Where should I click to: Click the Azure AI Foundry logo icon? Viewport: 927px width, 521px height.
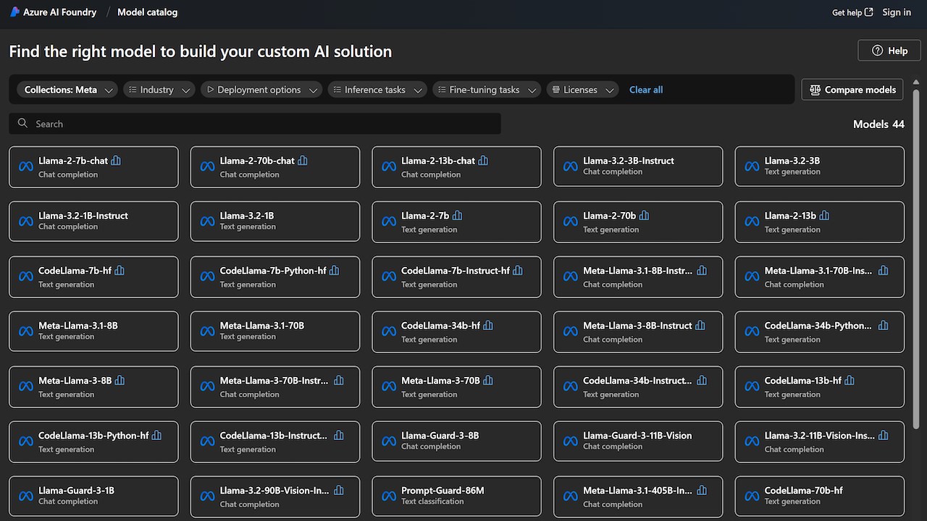coord(14,12)
